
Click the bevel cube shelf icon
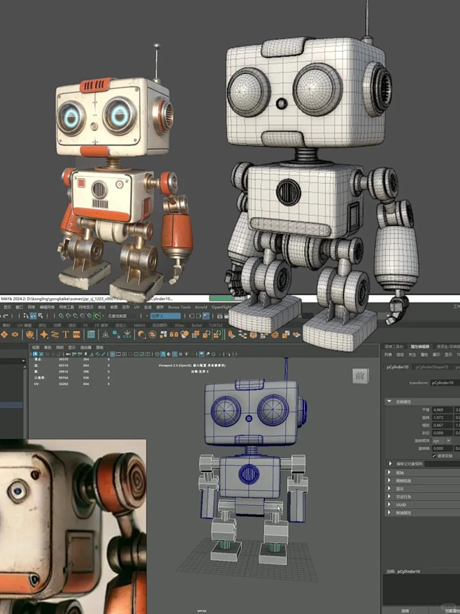point(253,335)
